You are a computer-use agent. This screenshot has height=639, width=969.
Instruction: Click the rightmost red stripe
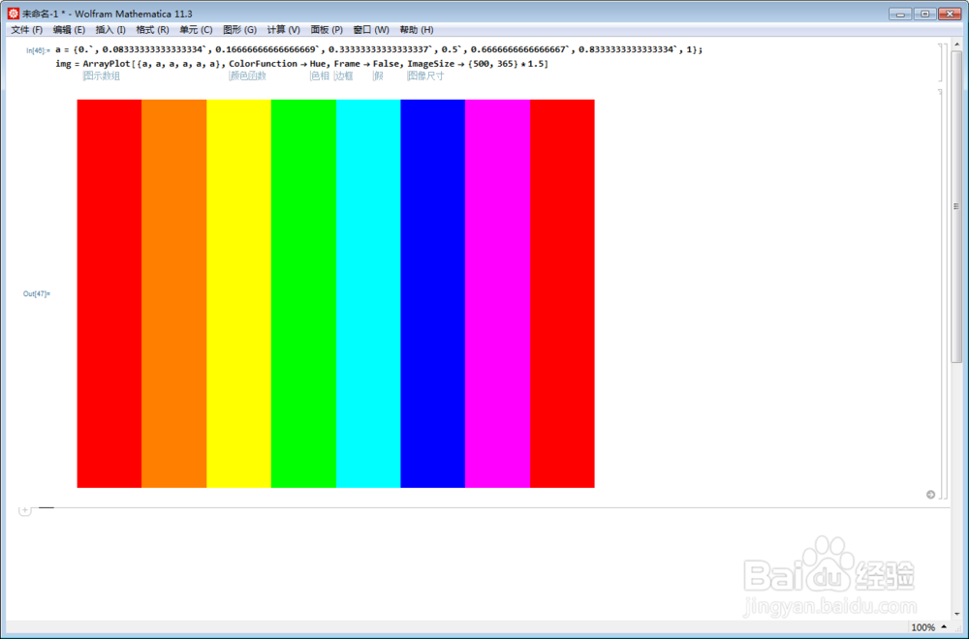tap(562, 293)
